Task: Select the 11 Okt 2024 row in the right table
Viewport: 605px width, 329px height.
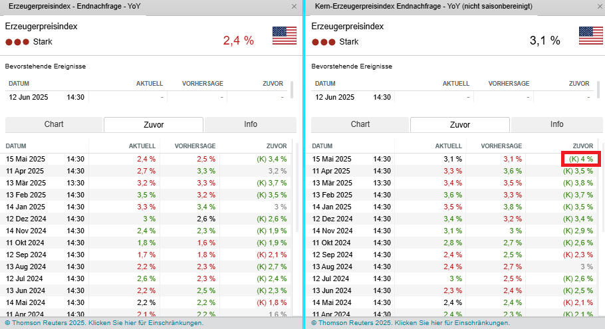Action: click(x=453, y=243)
